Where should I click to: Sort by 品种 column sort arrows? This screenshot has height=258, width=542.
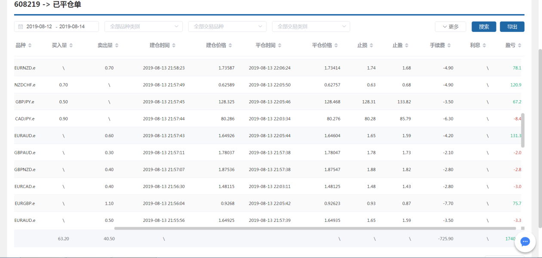(x=30, y=46)
